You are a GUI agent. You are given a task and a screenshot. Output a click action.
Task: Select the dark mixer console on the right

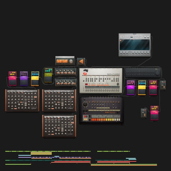click(x=143, y=72)
